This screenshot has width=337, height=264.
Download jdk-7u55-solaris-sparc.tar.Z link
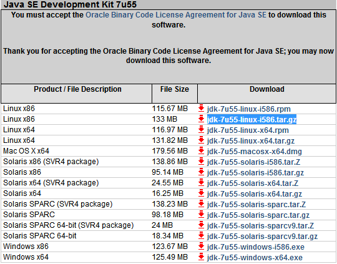pyautogui.click(x=256, y=205)
